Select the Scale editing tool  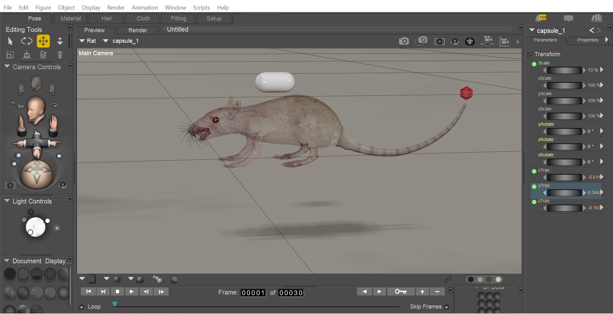pyautogui.click(x=10, y=55)
